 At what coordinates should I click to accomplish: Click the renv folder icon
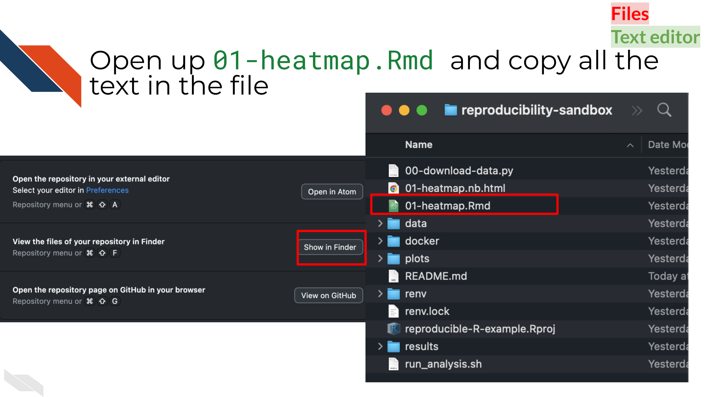click(x=394, y=294)
